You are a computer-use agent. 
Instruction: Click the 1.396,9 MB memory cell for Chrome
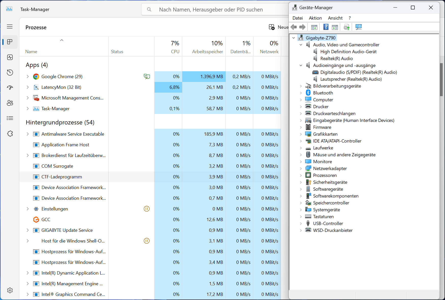point(204,76)
